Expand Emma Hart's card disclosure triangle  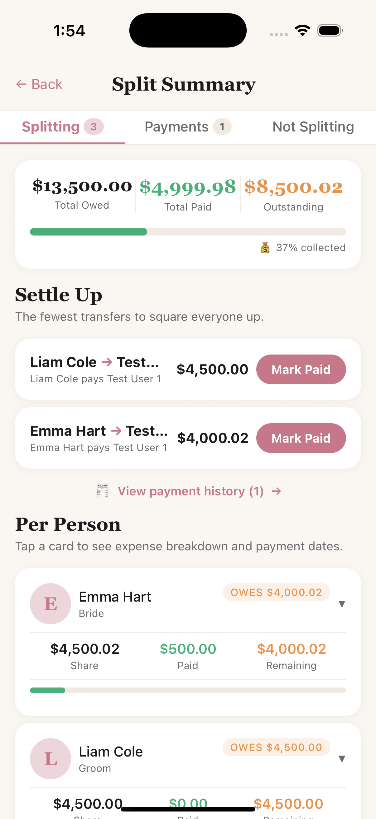[x=342, y=603]
